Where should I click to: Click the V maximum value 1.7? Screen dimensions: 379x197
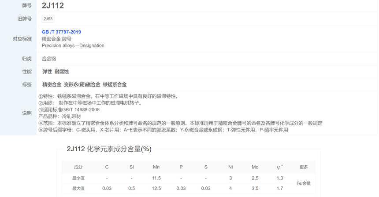click(x=280, y=188)
